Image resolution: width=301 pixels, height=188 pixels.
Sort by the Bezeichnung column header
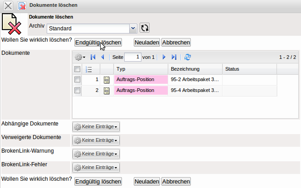tap(195, 69)
